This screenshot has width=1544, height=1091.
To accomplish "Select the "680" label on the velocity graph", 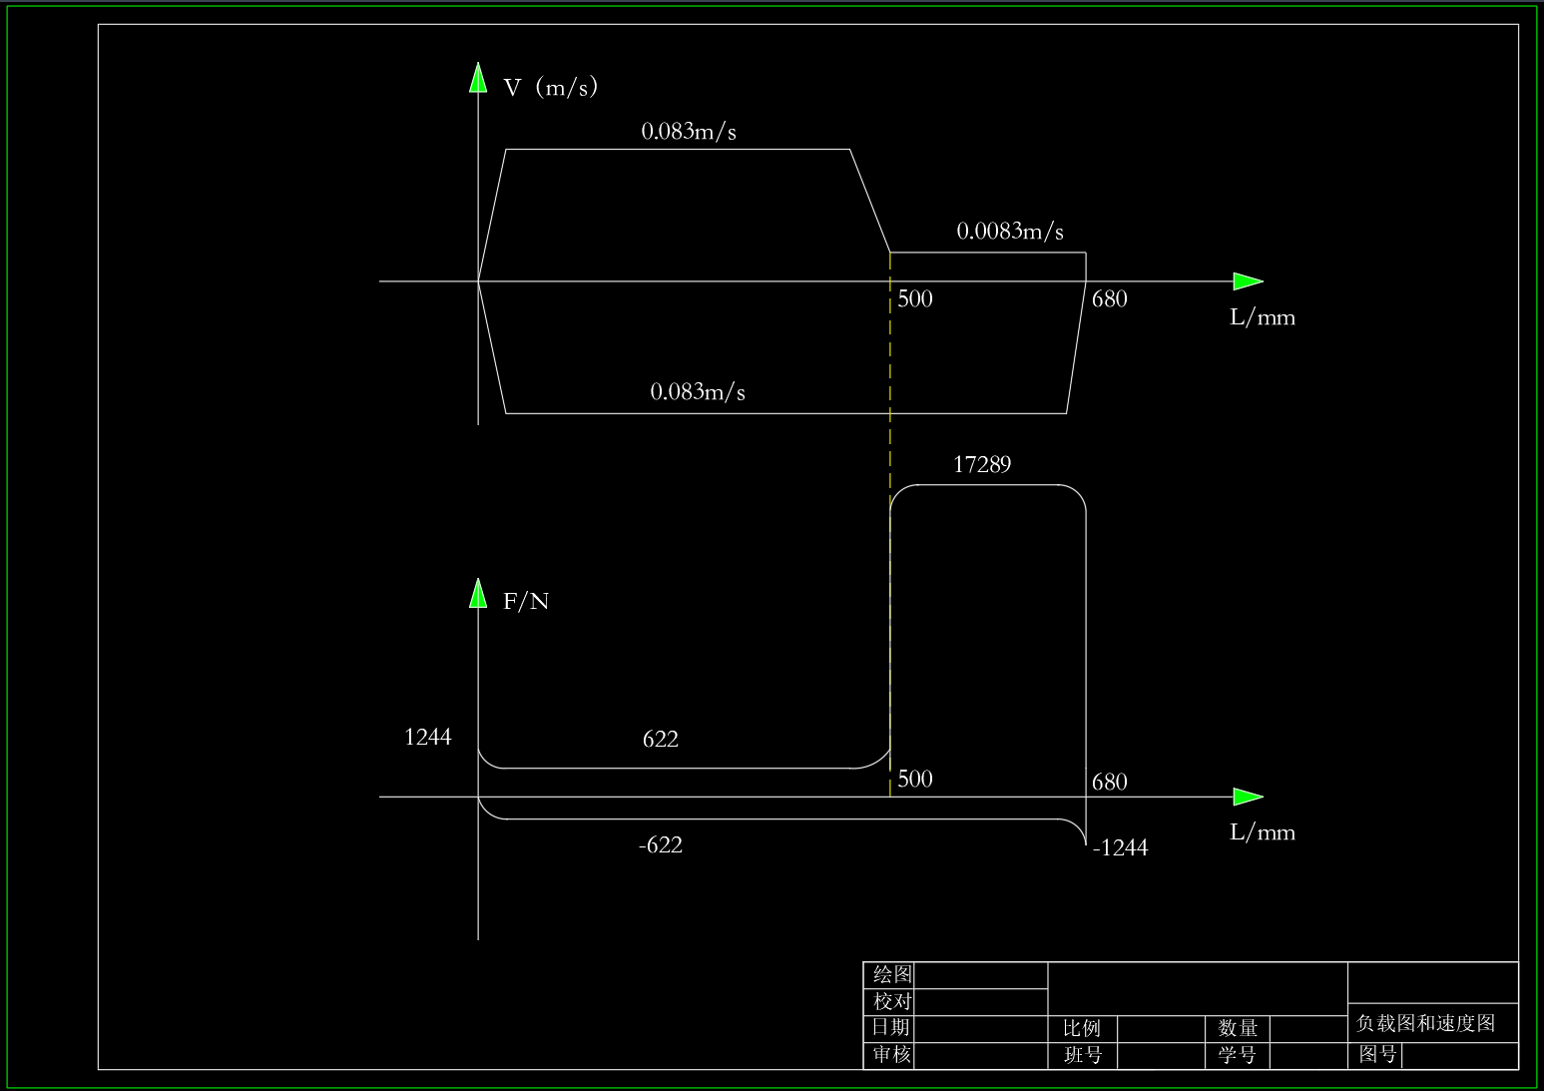I will [x=1110, y=298].
